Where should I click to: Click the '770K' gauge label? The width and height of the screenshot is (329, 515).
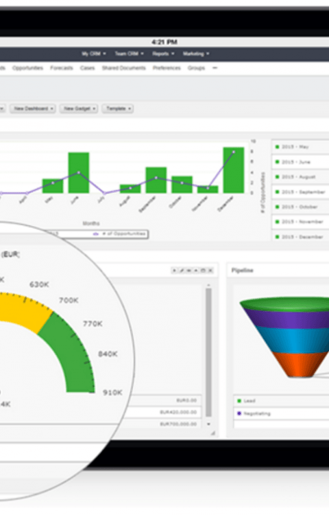[x=93, y=324]
